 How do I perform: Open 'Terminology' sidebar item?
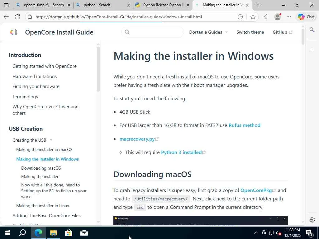25,96
